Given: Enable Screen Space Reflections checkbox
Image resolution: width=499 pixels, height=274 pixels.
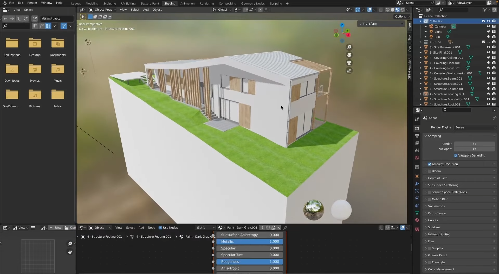Looking at the screenshot, I should tap(430, 192).
